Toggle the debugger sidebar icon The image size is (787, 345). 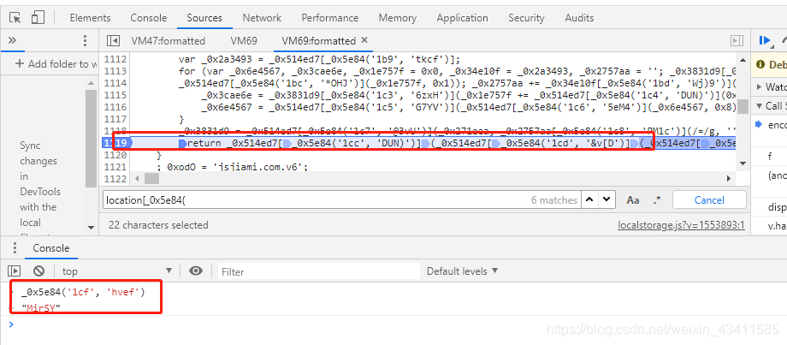pyautogui.click(x=737, y=41)
